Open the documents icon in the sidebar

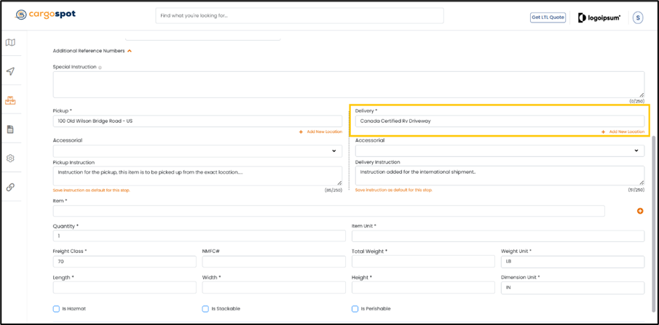pyautogui.click(x=10, y=129)
